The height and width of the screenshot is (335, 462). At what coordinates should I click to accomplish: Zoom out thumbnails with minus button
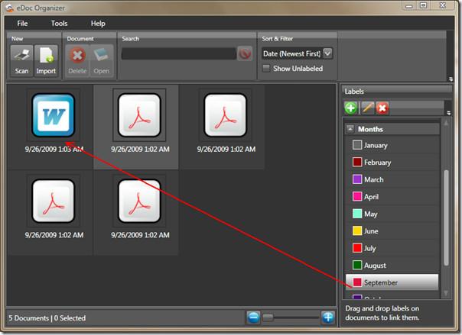[253, 317]
